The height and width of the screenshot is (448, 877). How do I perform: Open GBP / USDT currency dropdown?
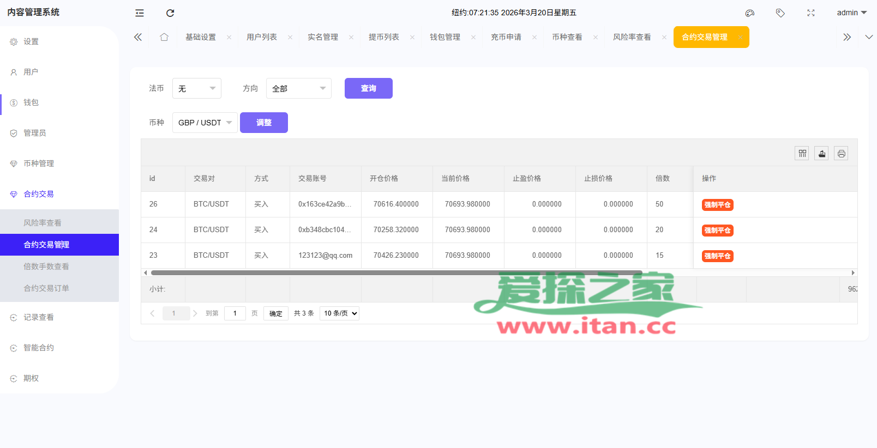pyautogui.click(x=205, y=123)
